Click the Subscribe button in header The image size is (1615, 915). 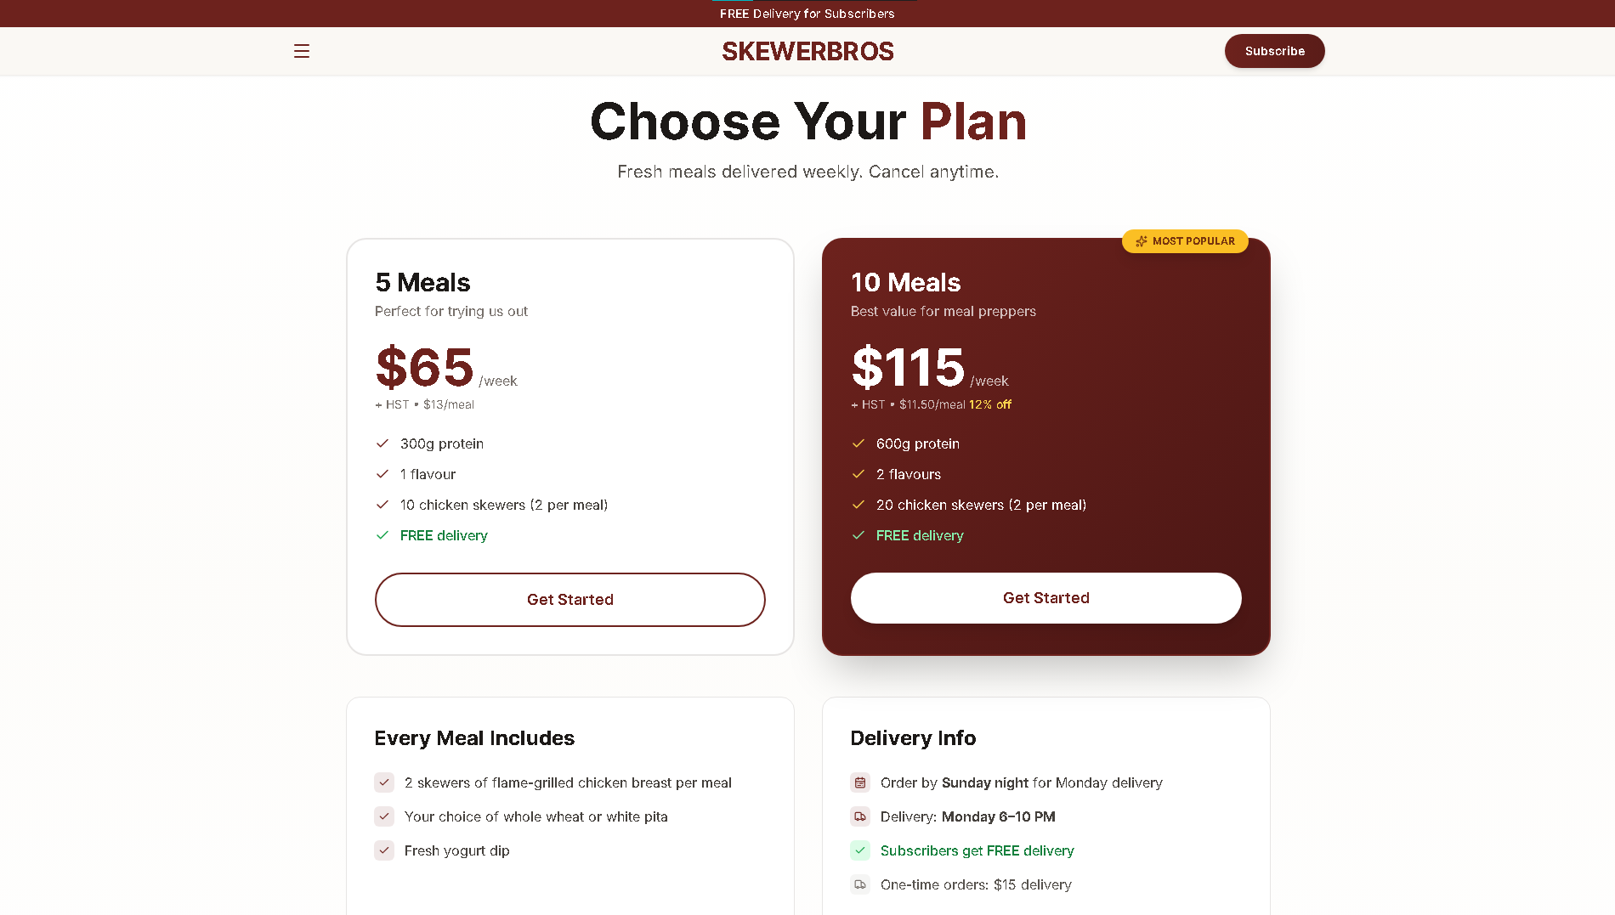point(1274,51)
